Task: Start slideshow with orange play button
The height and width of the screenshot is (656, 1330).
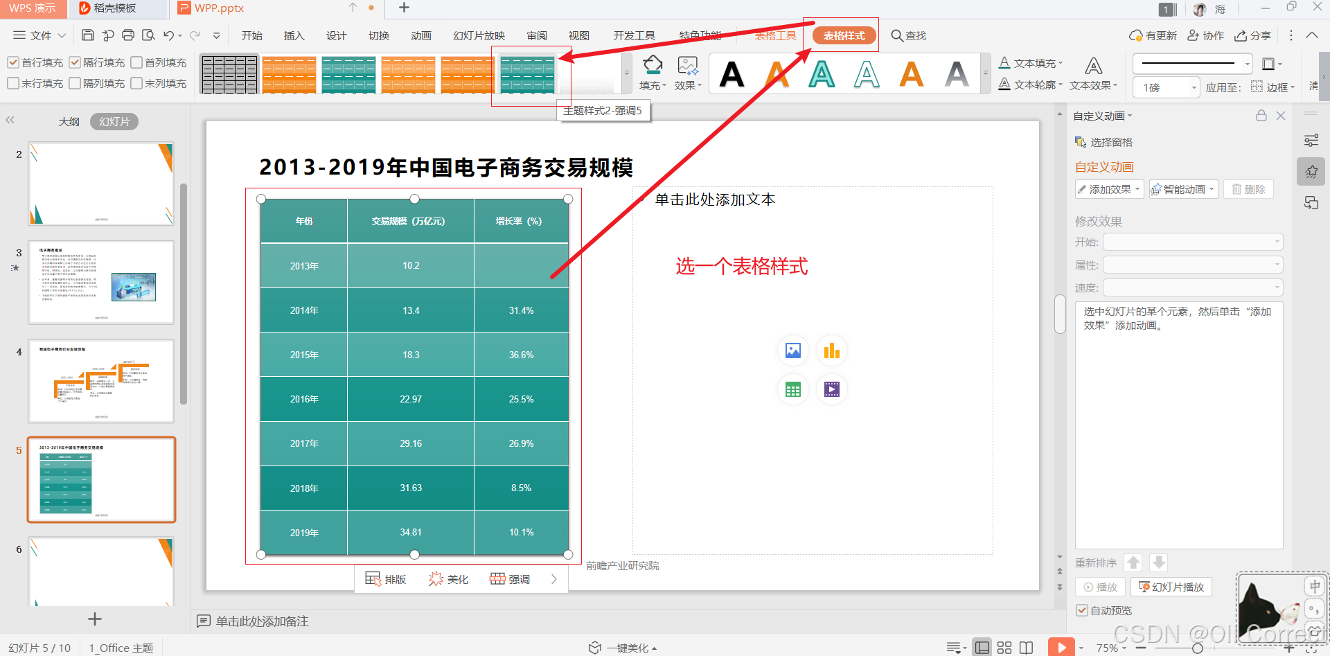Action: pyautogui.click(x=1061, y=648)
